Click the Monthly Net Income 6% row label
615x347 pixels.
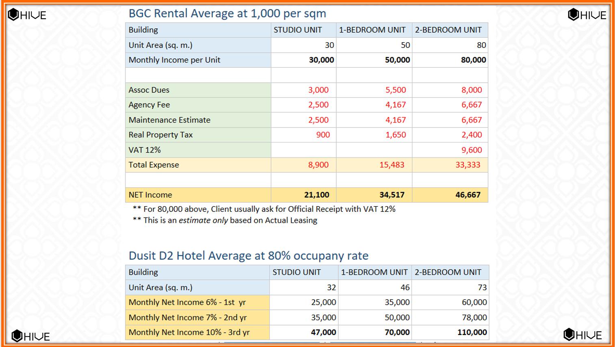click(187, 302)
